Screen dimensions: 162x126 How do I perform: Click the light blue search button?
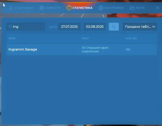(114, 26)
